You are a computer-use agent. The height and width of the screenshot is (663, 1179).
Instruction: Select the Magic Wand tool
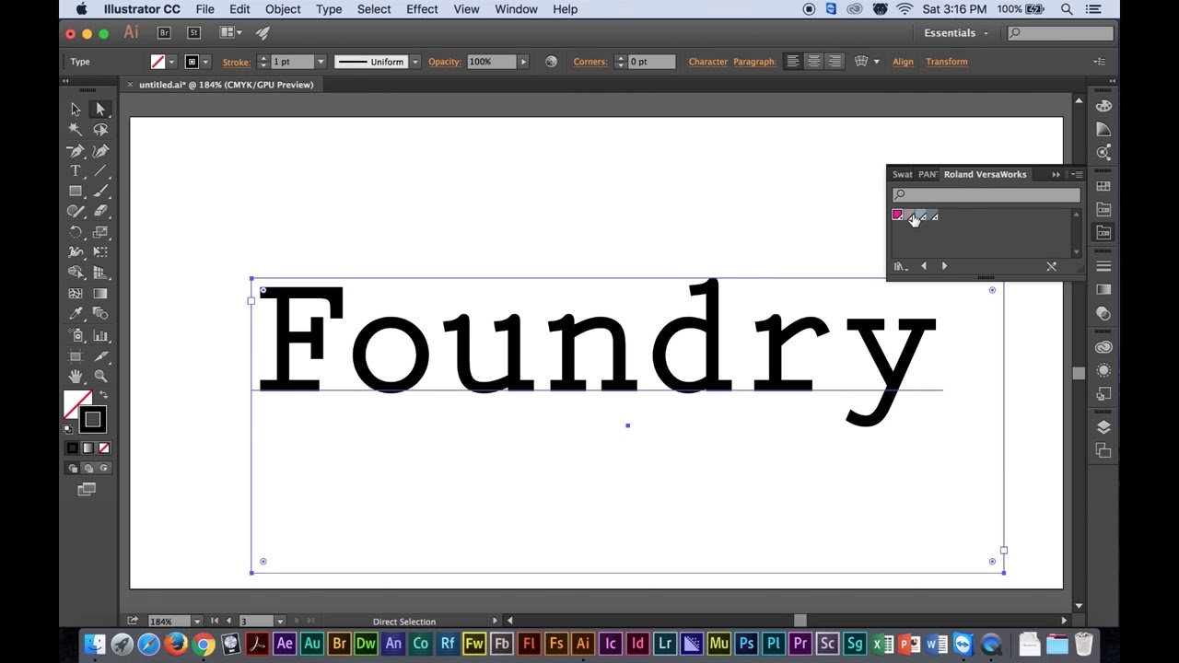tap(76, 130)
